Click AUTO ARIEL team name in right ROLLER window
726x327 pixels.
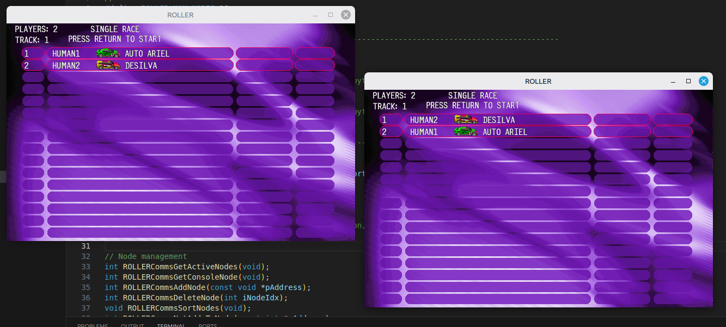pyautogui.click(x=505, y=132)
